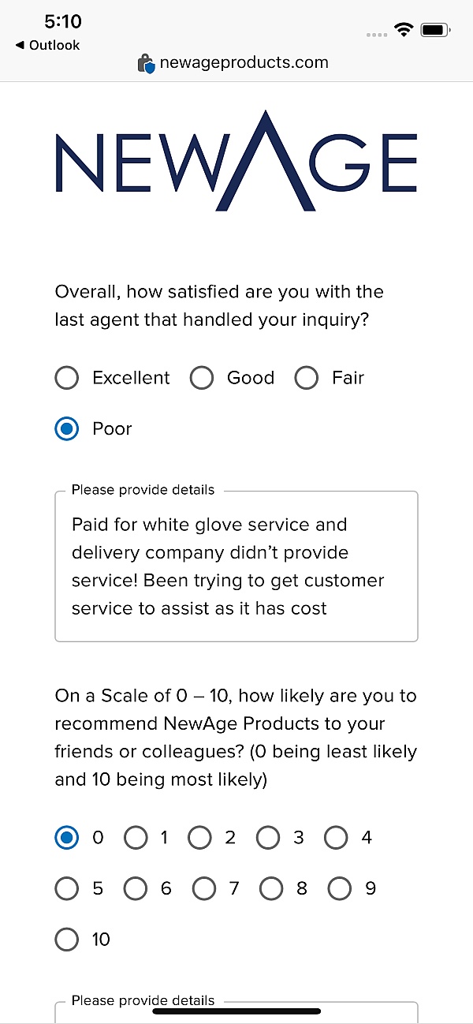The height and width of the screenshot is (1024, 473).
Task: Click the agent feedback details text box
Action: [236, 566]
